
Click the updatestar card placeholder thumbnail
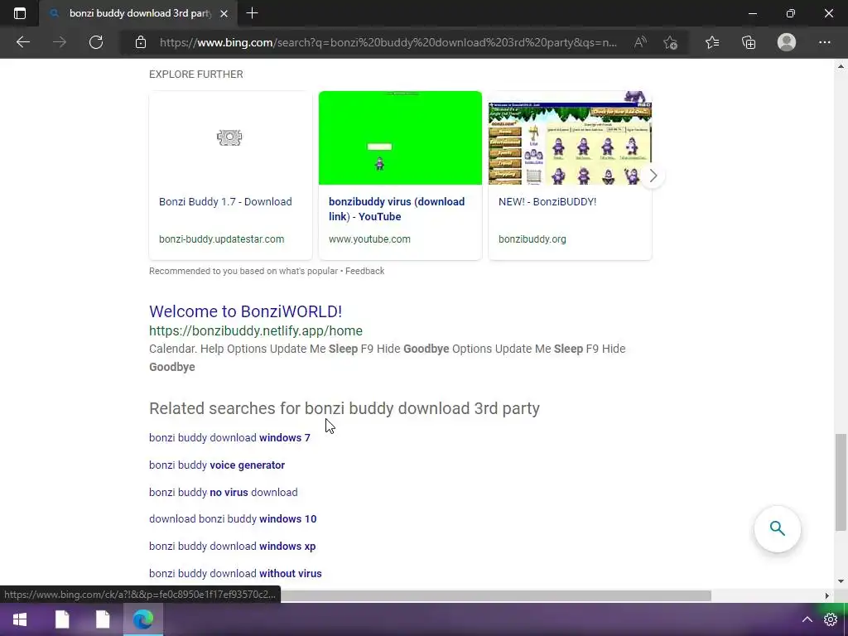[x=230, y=138]
